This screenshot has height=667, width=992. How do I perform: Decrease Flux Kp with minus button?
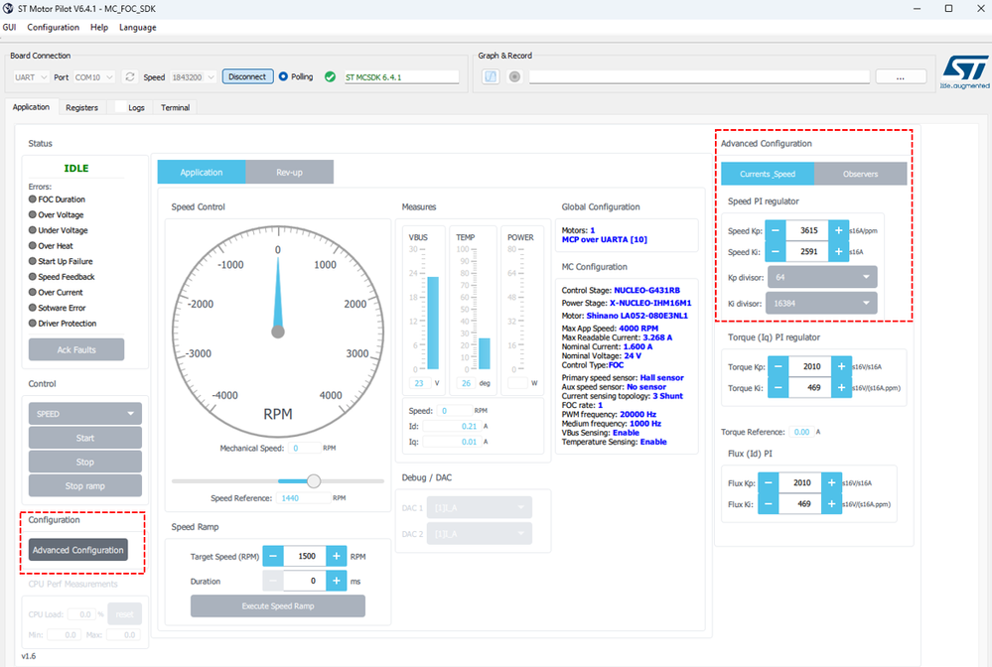pyautogui.click(x=768, y=483)
